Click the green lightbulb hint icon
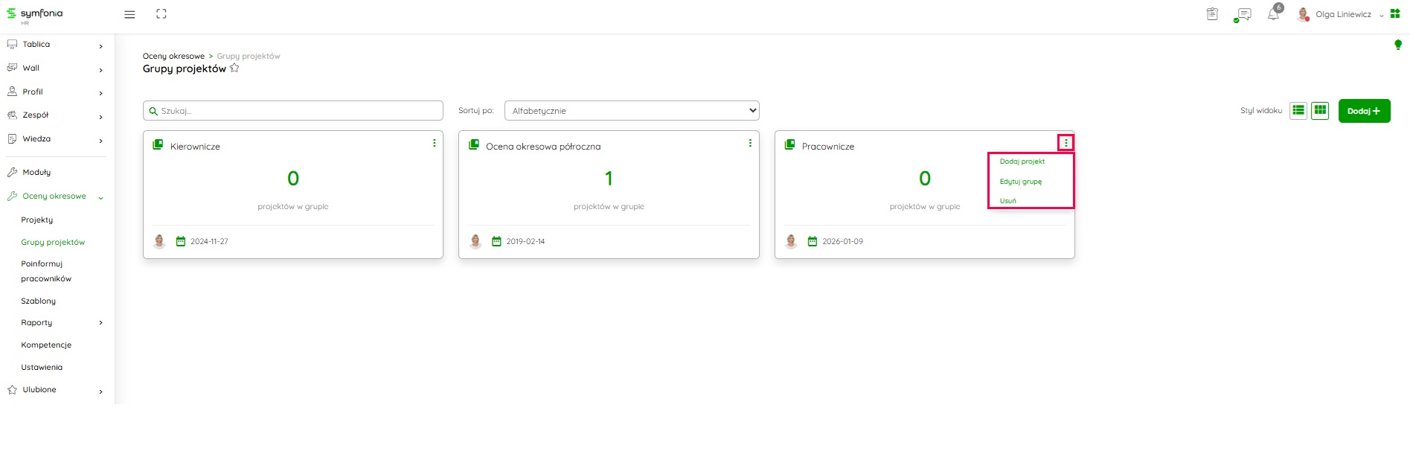 pyautogui.click(x=1397, y=45)
